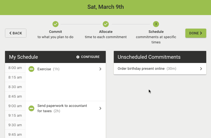Click the Allocate step checkmark icon
Screen dimensions: 211x138
[106, 24]
